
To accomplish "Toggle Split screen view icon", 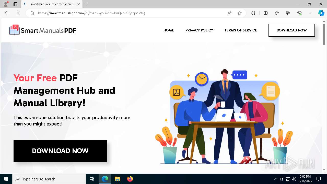I will click(x=265, y=13).
